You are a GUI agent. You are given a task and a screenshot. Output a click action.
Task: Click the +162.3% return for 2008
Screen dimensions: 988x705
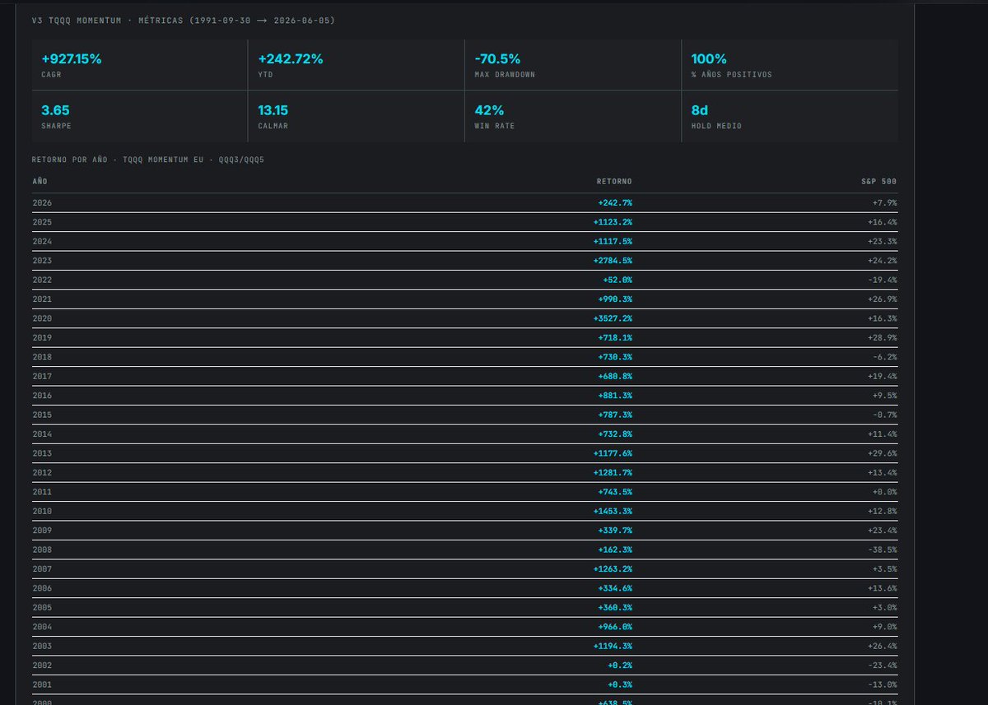coord(615,550)
